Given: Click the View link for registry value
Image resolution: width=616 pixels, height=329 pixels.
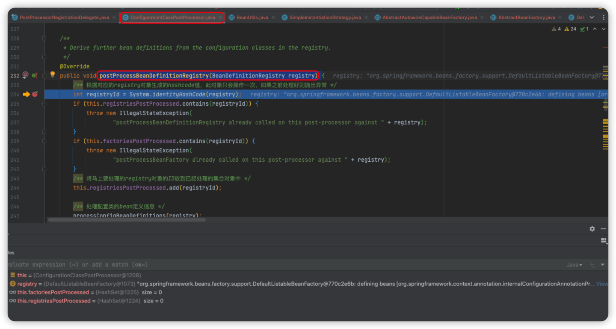Looking at the screenshot, I should (x=602, y=284).
